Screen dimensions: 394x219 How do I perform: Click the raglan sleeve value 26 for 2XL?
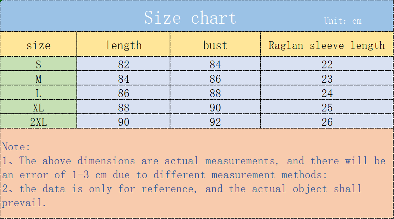point(327,122)
